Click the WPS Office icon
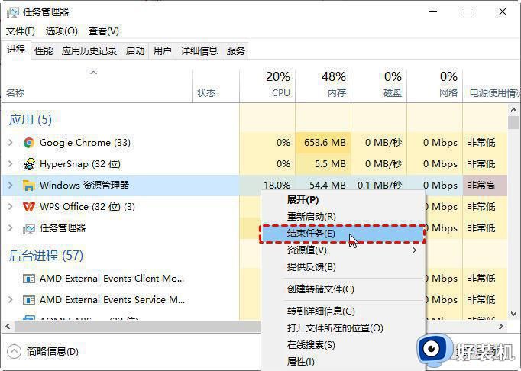This screenshot has height=371, width=521. tap(29, 207)
